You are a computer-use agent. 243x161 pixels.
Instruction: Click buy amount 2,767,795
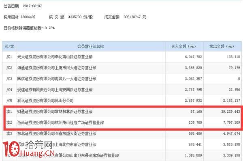(x=193, y=90)
